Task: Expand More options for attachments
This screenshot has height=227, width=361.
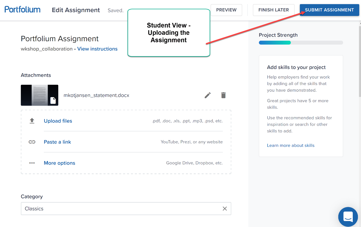Action: pos(60,163)
